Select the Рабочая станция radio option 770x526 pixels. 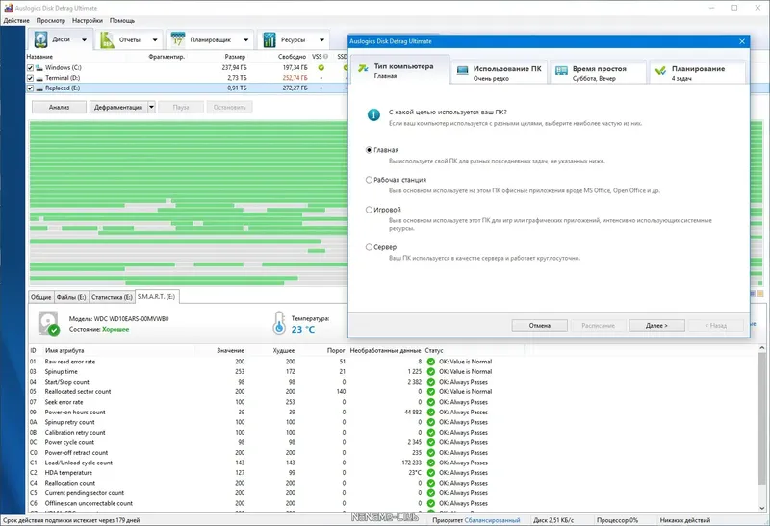coord(369,180)
